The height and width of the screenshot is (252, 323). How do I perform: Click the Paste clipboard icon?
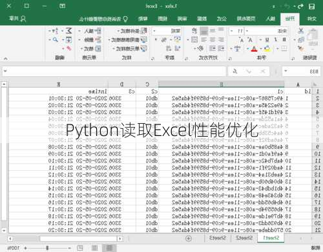pyautogui.click(x=313, y=35)
